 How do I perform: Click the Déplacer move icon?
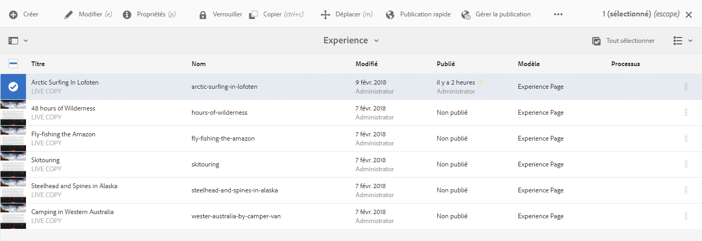pyautogui.click(x=326, y=15)
